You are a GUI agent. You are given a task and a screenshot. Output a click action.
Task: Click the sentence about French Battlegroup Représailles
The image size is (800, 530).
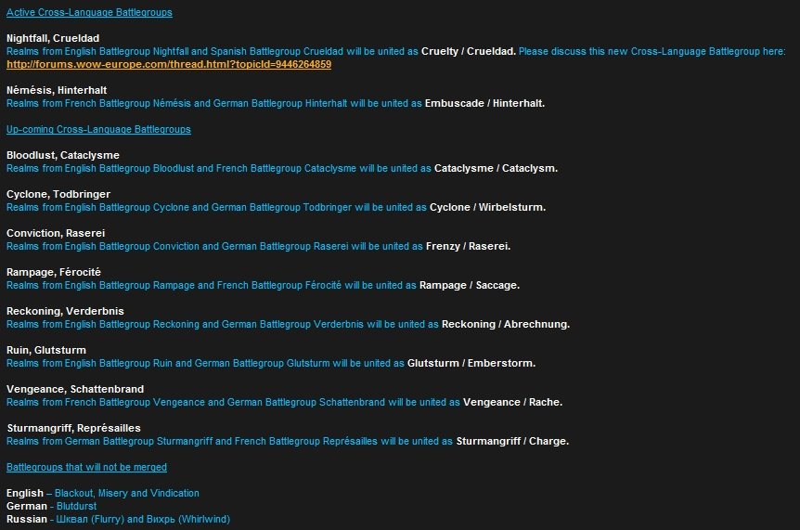click(x=230, y=441)
